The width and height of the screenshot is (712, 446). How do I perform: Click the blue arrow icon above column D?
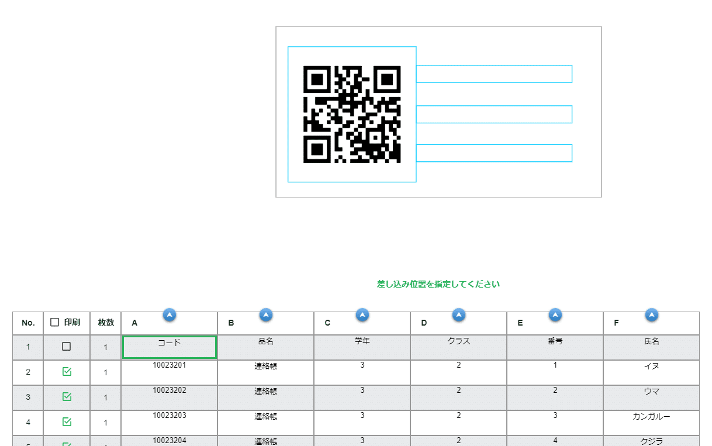click(459, 314)
